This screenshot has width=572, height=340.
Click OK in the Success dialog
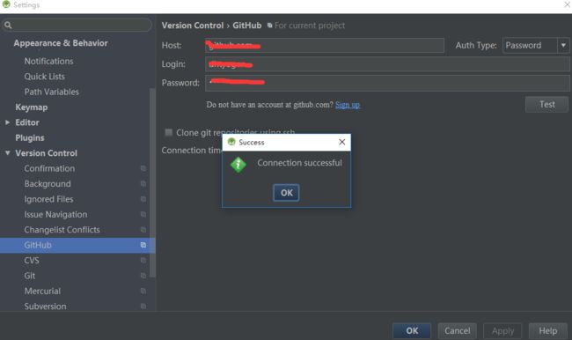coord(286,193)
